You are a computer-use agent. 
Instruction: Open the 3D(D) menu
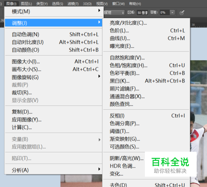(87, 4)
